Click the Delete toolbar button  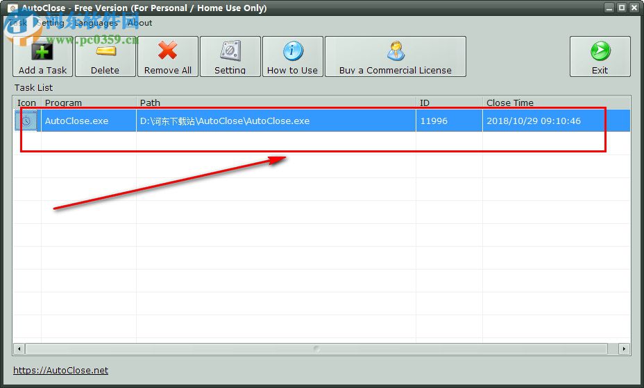tap(105, 57)
